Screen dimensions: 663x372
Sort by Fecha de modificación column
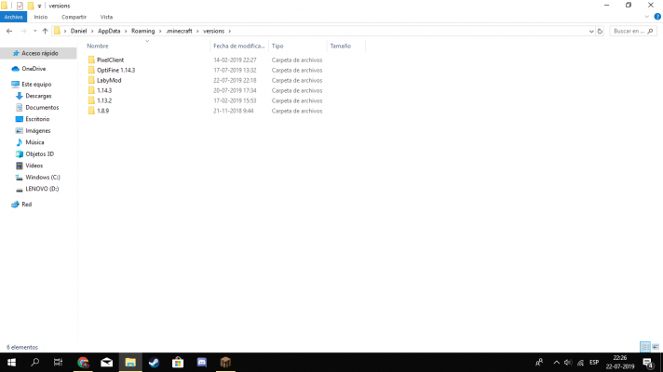pos(239,46)
